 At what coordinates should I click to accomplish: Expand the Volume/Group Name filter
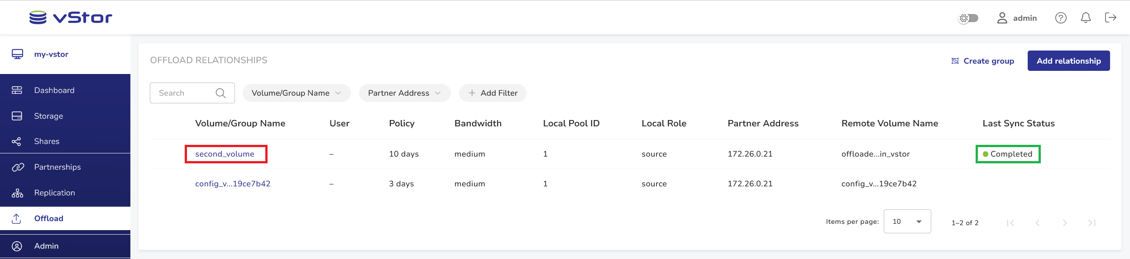click(297, 93)
